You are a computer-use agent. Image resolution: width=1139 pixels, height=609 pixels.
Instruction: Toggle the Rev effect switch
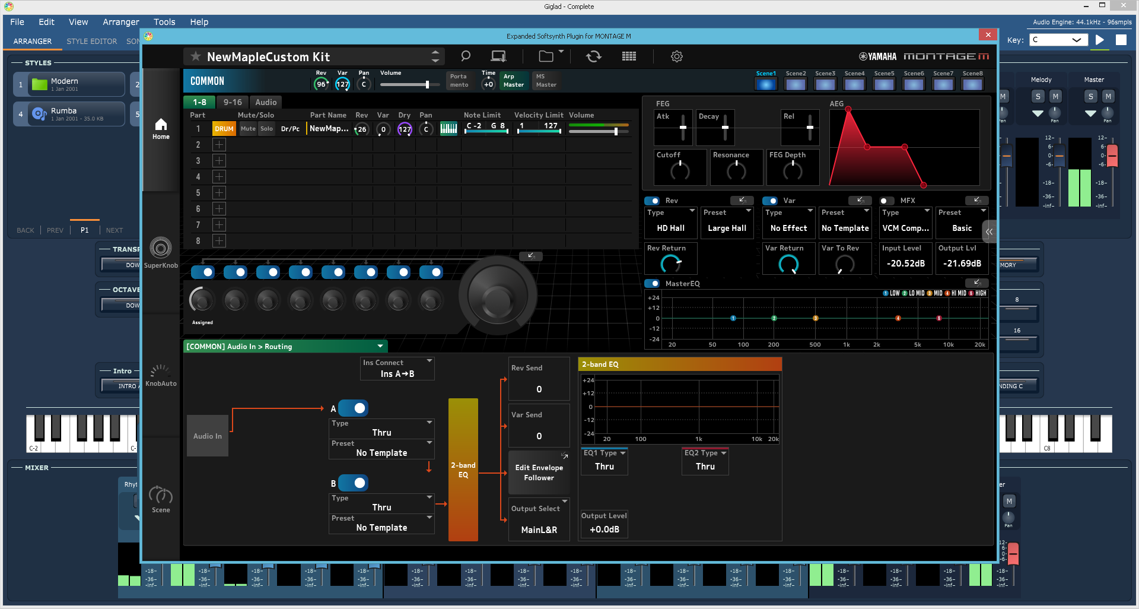(652, 201)
